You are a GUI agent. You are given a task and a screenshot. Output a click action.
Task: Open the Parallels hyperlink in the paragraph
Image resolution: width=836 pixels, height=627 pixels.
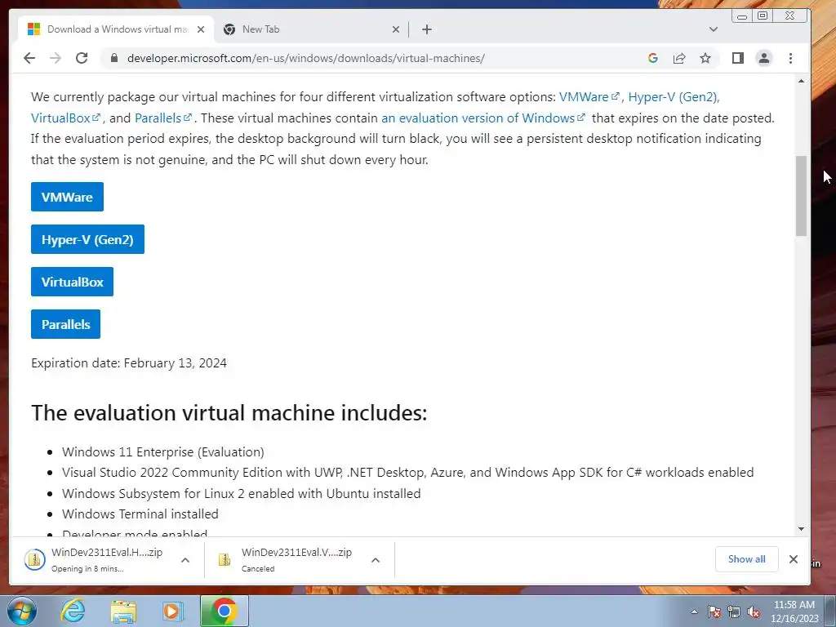pos(162,118)
